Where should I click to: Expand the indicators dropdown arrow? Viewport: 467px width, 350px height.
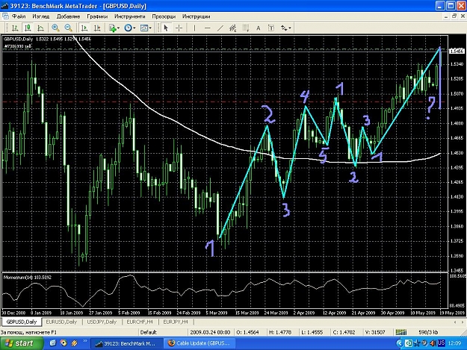click(x=119, y=28)
